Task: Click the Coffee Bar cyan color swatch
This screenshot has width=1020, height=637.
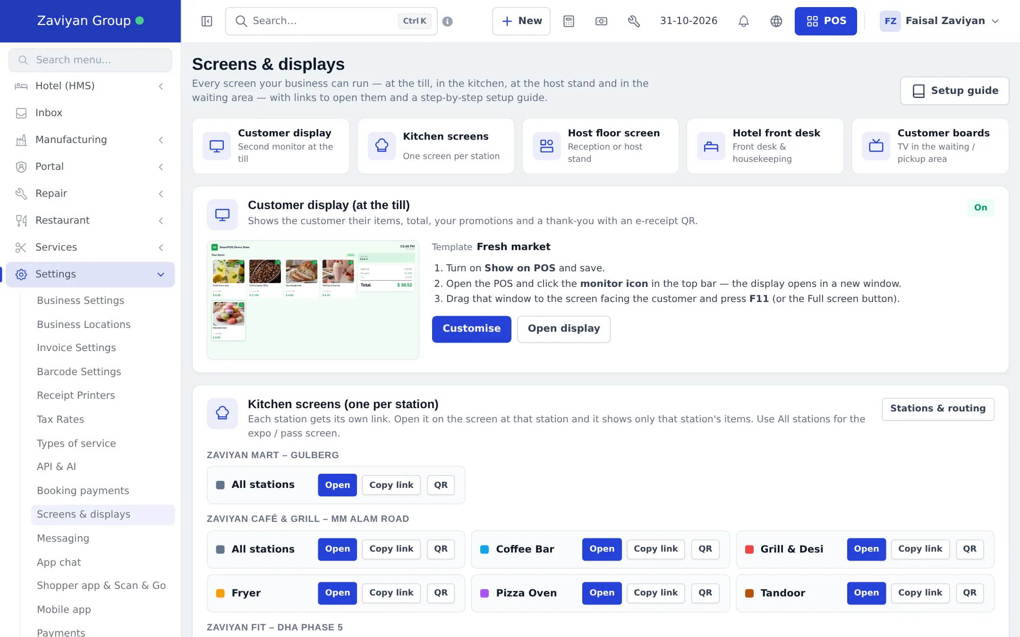Action: pos(484,549)
